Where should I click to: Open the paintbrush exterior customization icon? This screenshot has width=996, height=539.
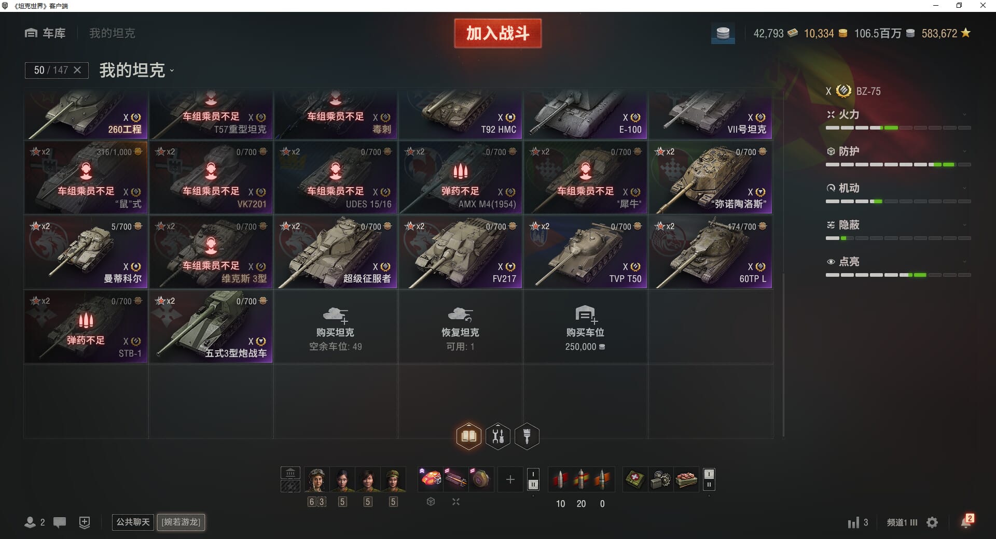[527, 436]
